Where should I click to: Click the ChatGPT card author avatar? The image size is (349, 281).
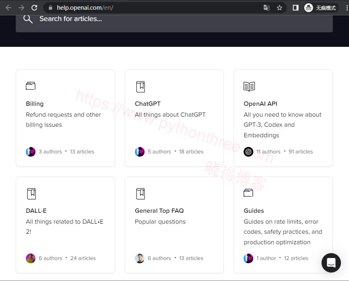coord(140,152)
